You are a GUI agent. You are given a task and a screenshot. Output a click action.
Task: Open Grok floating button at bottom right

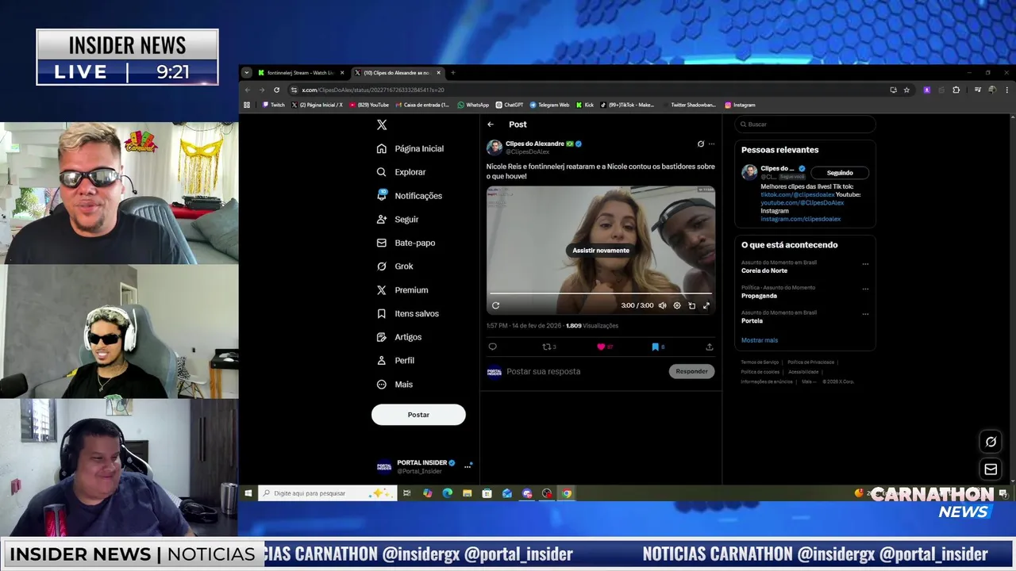pyautogui.click(x=991, y=442)
